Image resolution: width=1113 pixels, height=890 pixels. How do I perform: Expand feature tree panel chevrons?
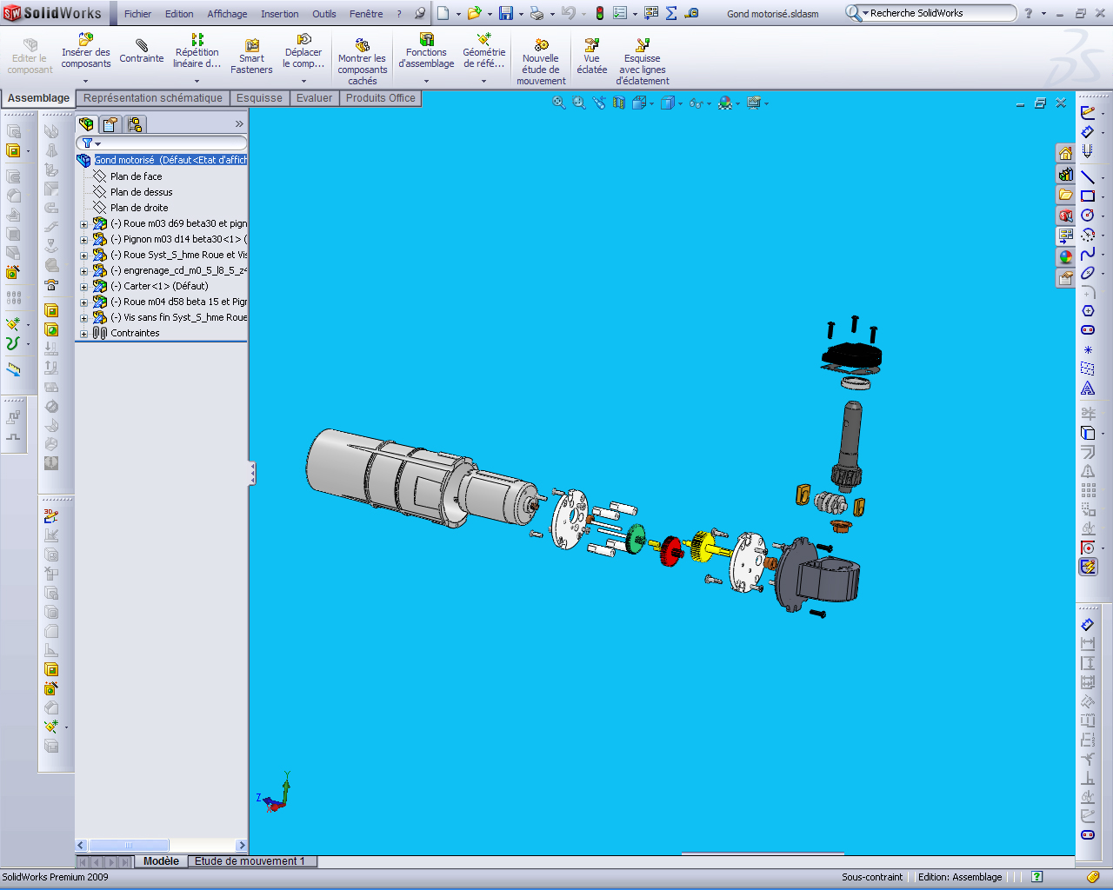point(239,124)
